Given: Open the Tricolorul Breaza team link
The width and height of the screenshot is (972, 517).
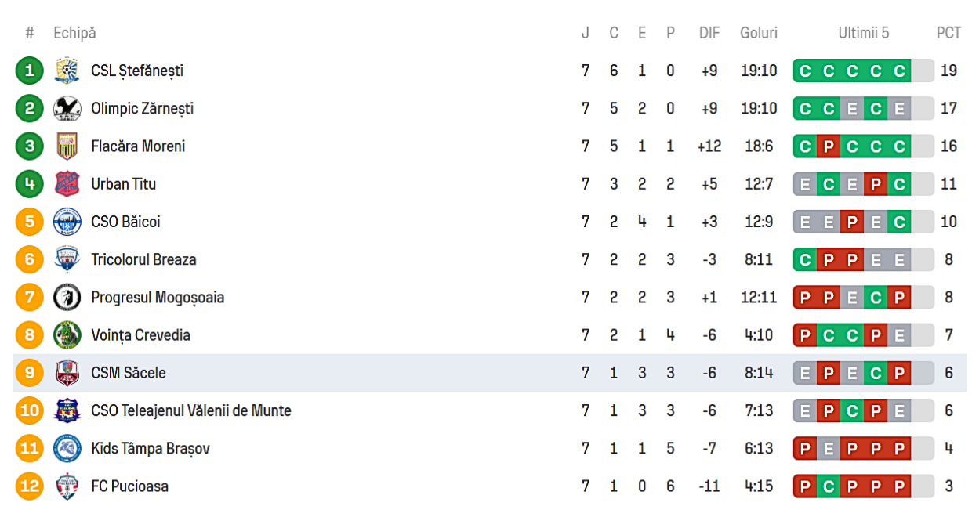Looking at the screenshot, I should pyautogui.click(x=143, y=259).
